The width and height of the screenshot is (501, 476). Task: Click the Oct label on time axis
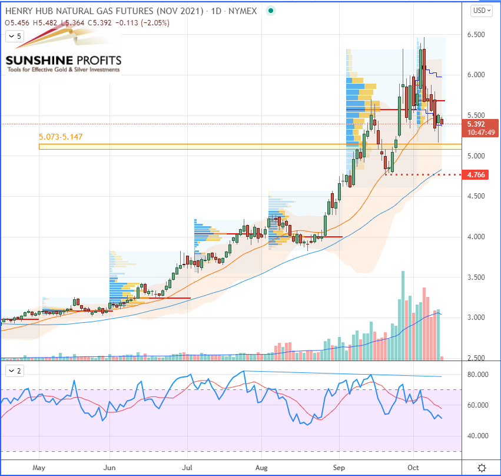pyautogui.click(x=413, y=468)
